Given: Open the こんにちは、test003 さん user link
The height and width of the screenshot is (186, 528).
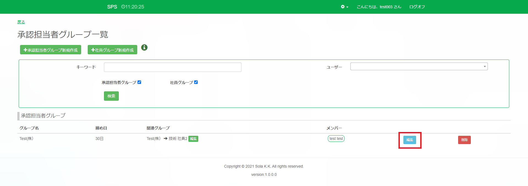Looking at the screenshot, I should click(x=379, y=7).
